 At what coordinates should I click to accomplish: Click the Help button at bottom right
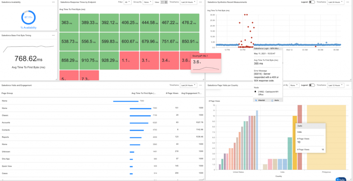pos(341,179)
